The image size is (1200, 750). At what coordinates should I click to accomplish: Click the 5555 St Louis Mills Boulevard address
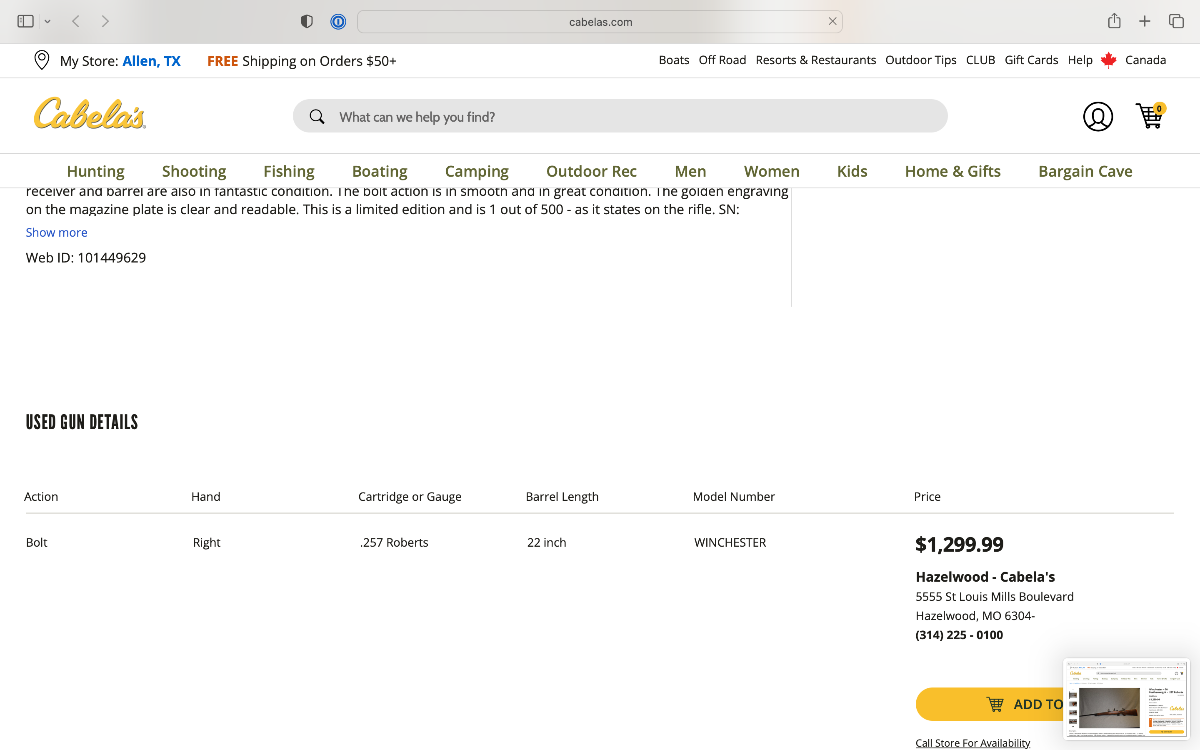click(x=994, y=596)
